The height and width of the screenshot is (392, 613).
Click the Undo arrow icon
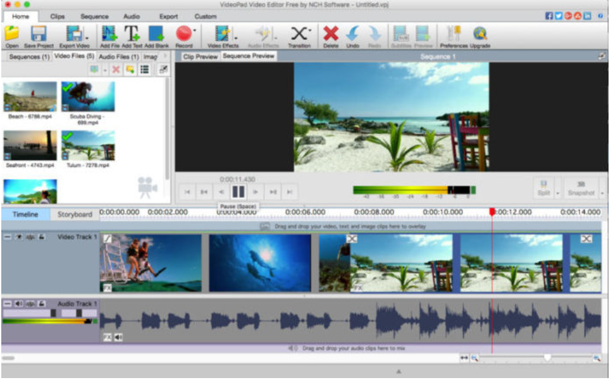click(x=352, y=34)
